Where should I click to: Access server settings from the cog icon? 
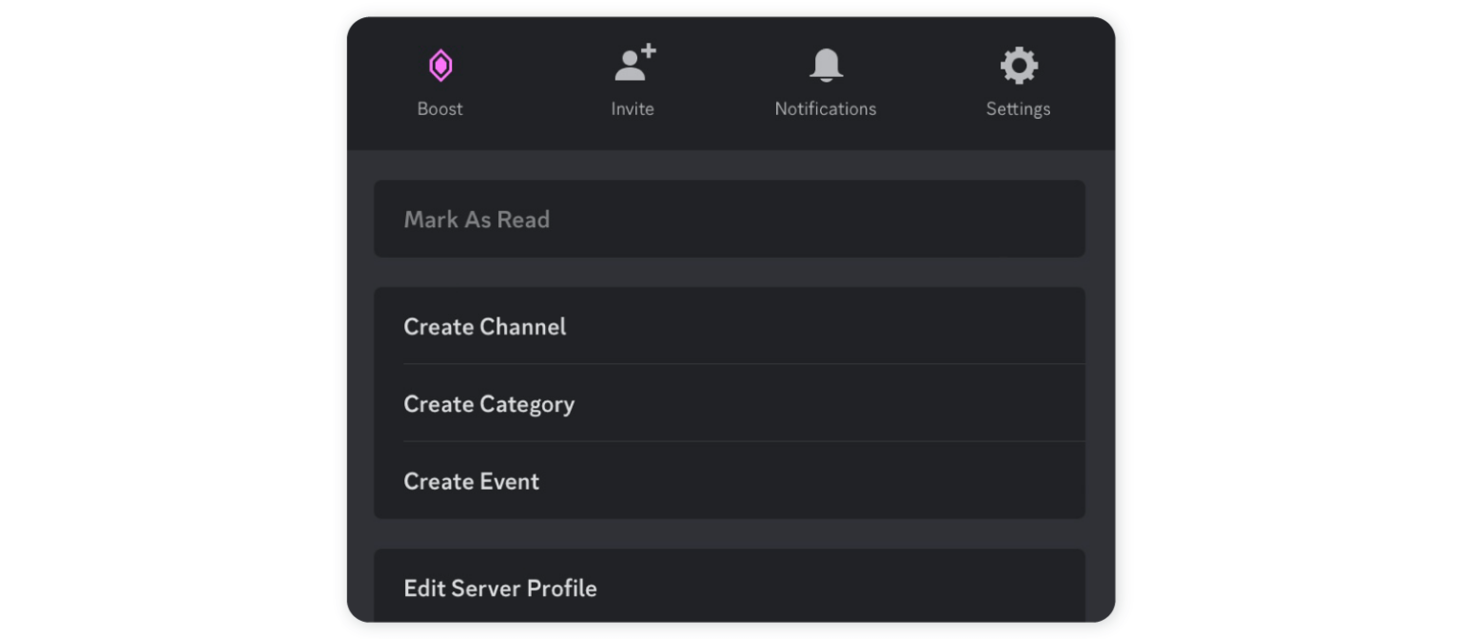pyautogui.click(x=1018, y=65)
